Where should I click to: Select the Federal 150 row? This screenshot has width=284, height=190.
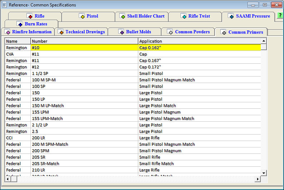pos(133,93)
